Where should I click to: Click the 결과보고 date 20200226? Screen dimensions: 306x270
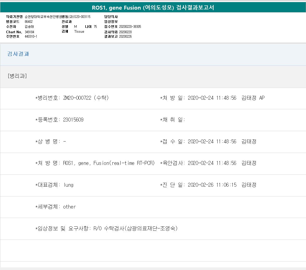pyautogui.click(x=125, y=36)
